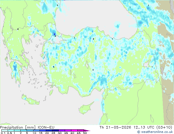Click the '0.1' legend label
The image size is (174, 134).
(x=3, y=133)
